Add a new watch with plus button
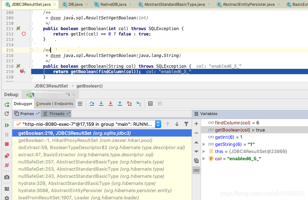 click(x=196, y=124)
